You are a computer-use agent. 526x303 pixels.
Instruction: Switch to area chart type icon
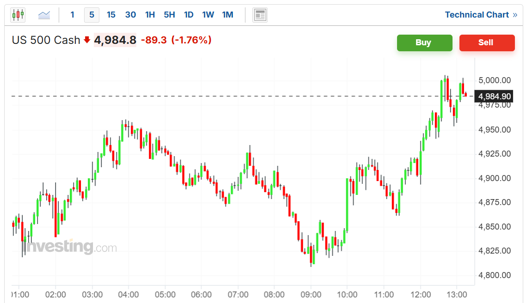(44, 15)
